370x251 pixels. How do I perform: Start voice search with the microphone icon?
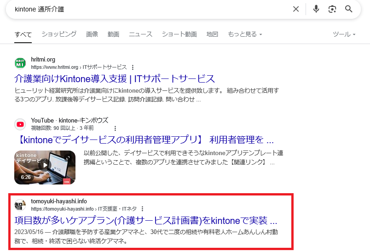coord(316,9)
